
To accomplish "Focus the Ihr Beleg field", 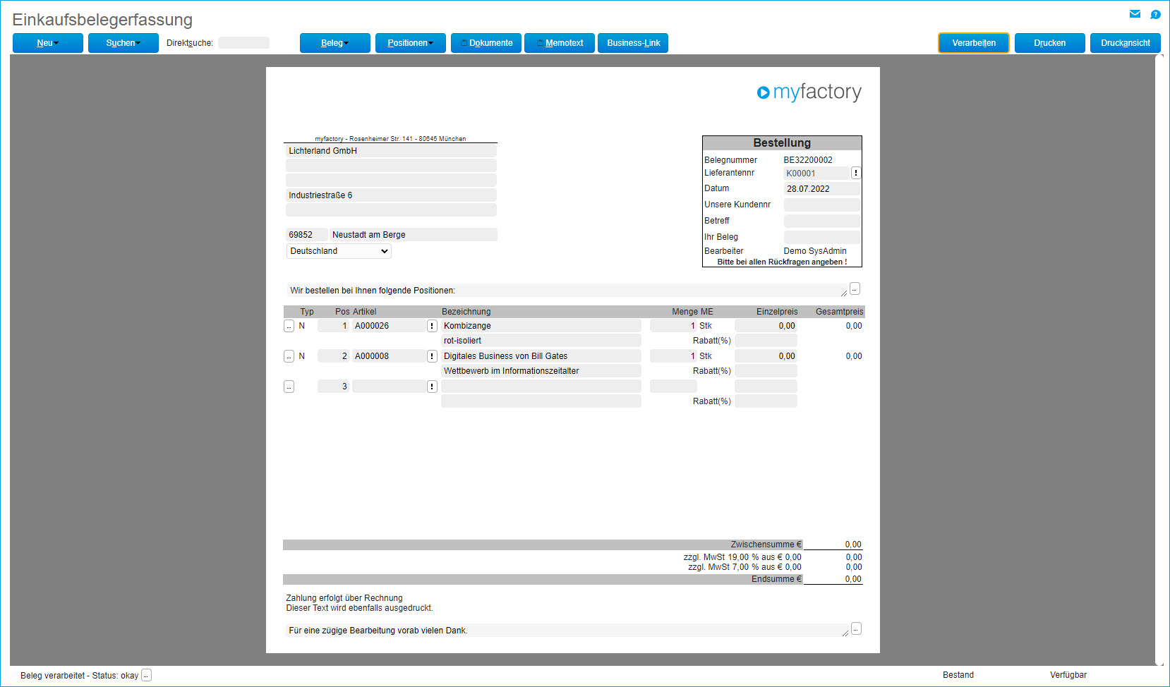I will [822, 238].
